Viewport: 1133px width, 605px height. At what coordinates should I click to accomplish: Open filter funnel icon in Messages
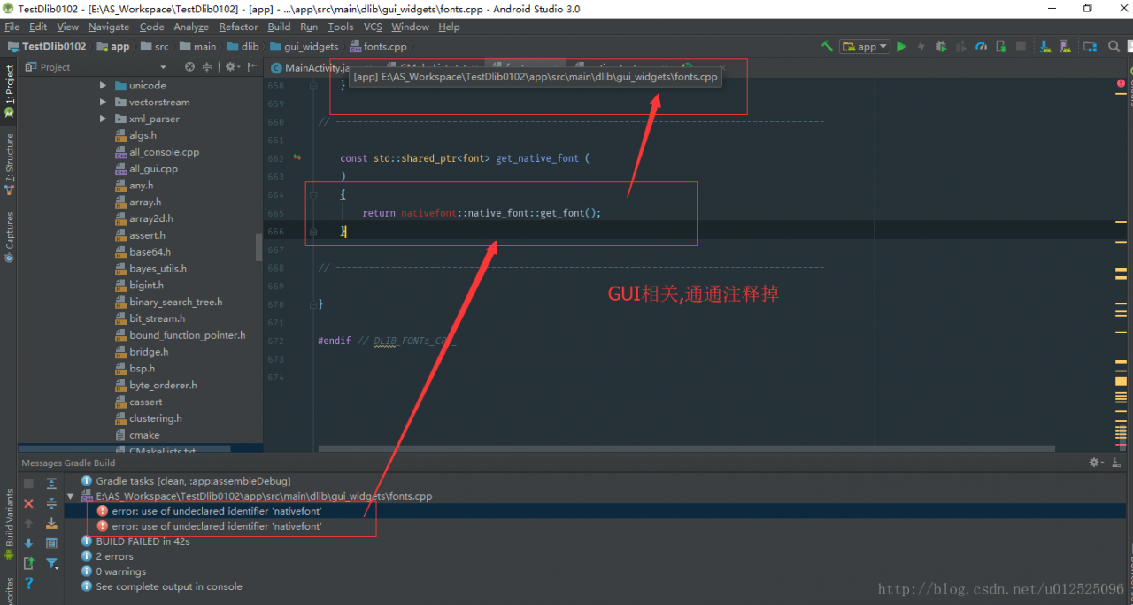coord(51,563)
